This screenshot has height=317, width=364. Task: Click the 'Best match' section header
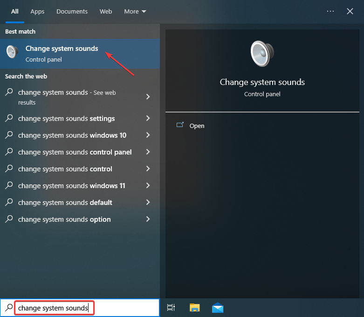(x=20, y=31)
